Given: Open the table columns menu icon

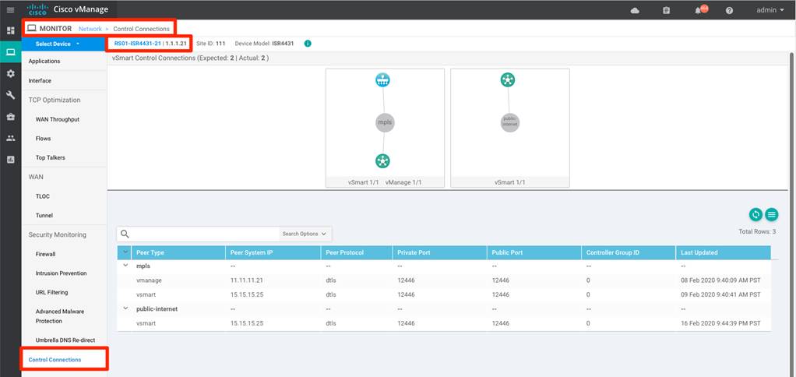Looking at the screenshot, I should point(772,215).
